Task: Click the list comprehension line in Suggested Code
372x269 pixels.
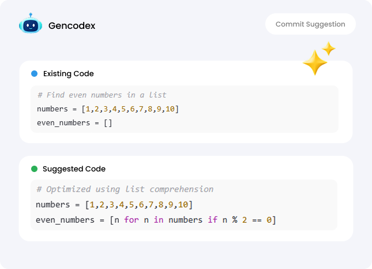Action: tap(156, 220)
